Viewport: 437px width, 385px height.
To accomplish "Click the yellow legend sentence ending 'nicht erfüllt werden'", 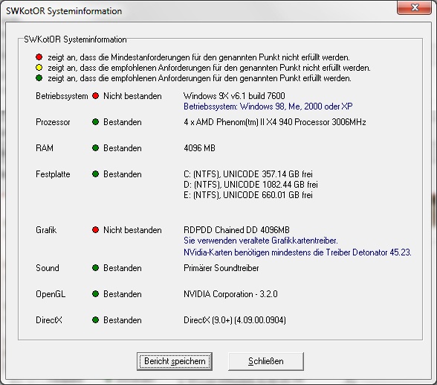I will coord(210,68).
